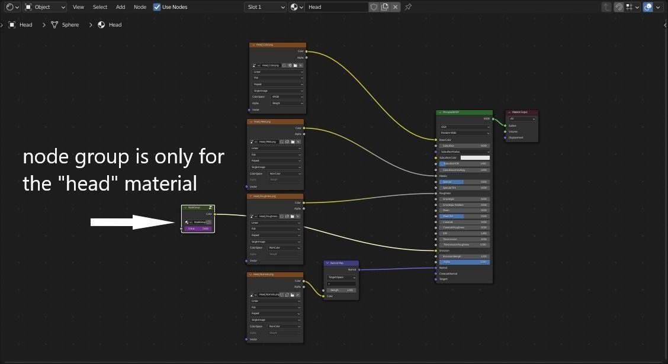Click the image browse icon in Head_Normals.png node

click(253, 295)
